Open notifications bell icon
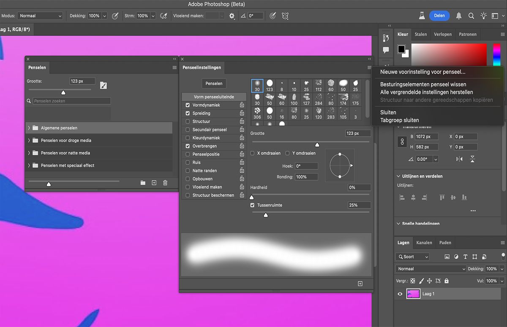Image resolution: width=507 pixels, height=327 pixels. click(459, 16)
